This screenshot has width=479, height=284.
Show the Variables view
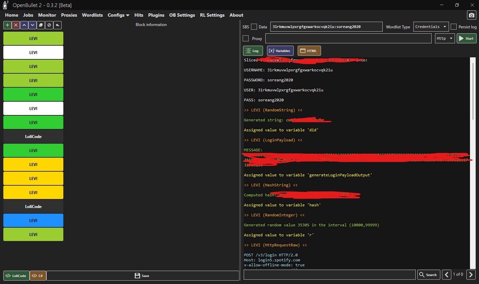[280, 51]
